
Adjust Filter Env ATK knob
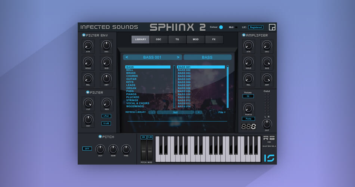(x=88, y=45)
